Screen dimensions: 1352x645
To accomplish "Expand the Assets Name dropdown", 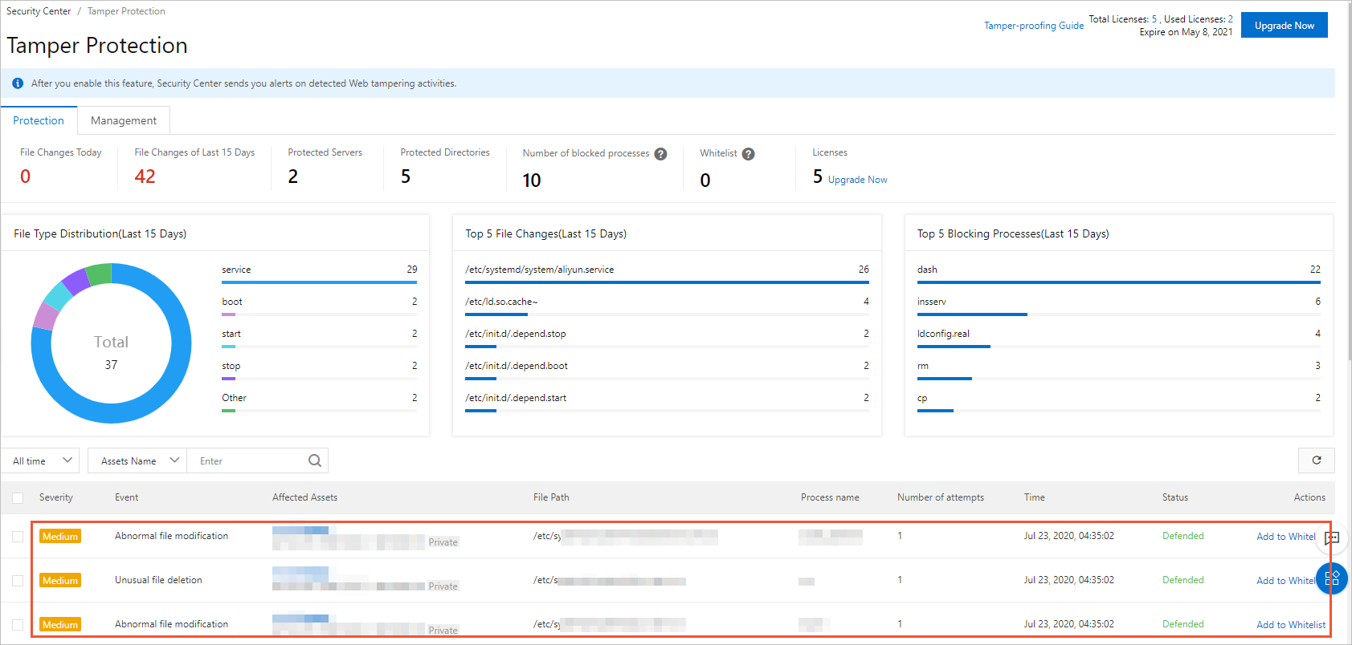I will 137,460.
